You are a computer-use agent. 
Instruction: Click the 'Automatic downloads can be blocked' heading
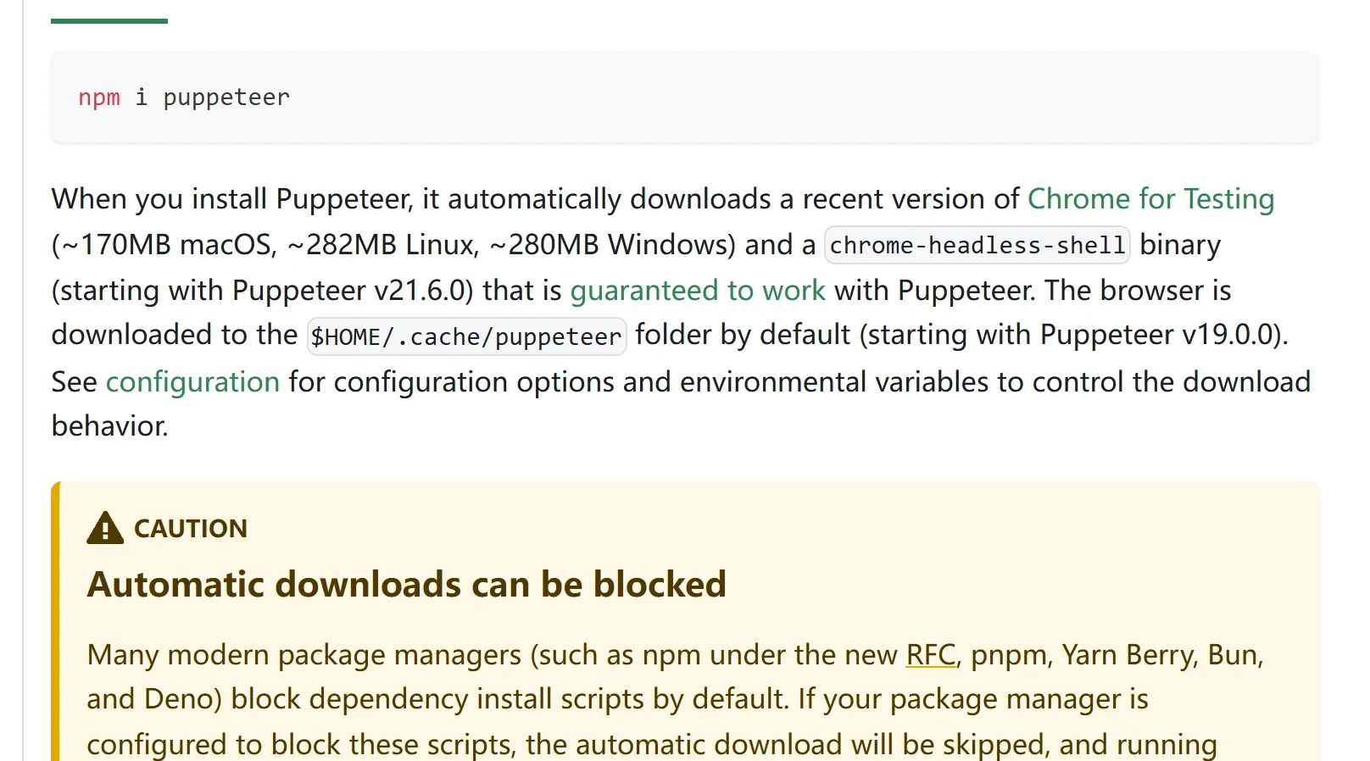point(407,585)
